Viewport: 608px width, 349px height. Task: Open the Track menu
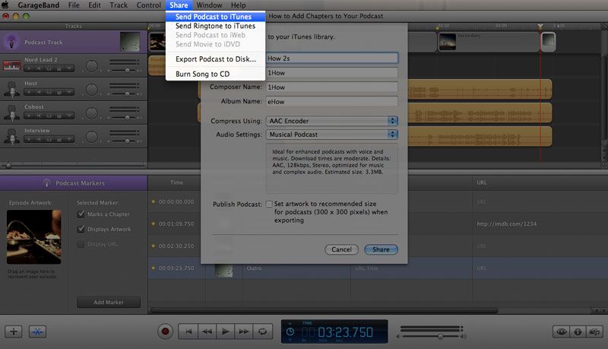[x=119, y=5]
